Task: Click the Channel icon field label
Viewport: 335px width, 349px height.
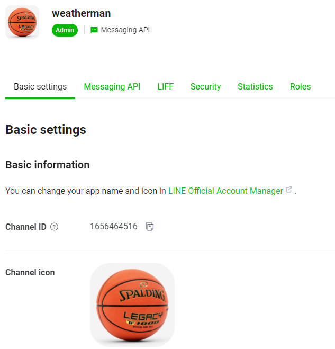Action: coord(30,272)
